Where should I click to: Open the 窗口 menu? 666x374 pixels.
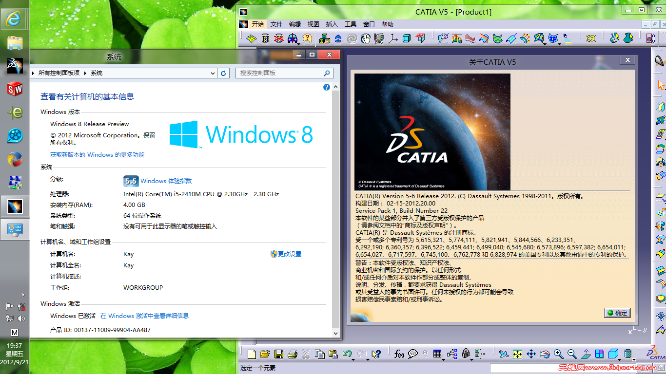[369, 24]
